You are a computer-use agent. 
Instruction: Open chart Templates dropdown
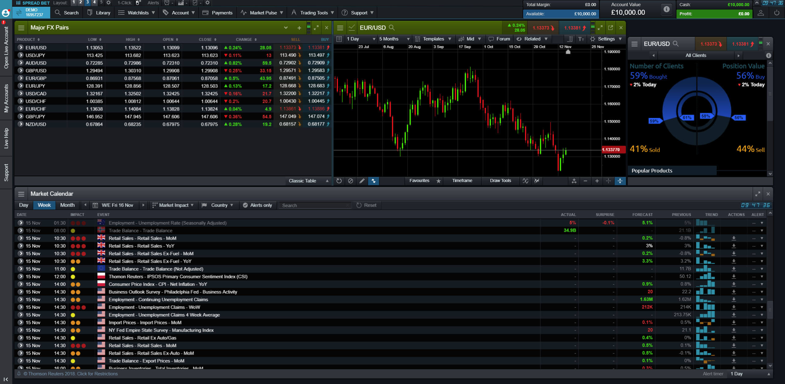433,39
